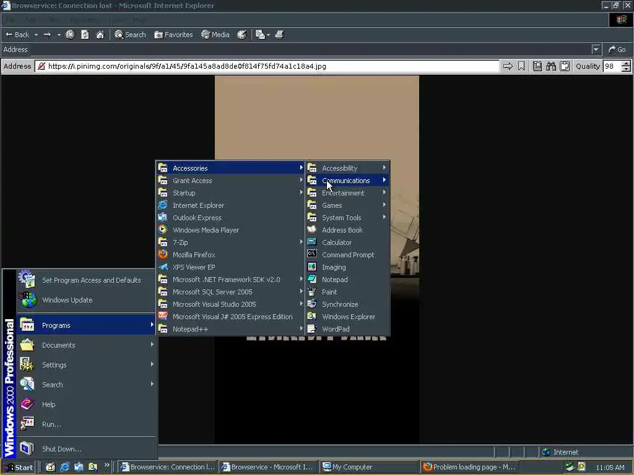
Task: Click the Mail toolbar icon
Action: coord(260,35)
